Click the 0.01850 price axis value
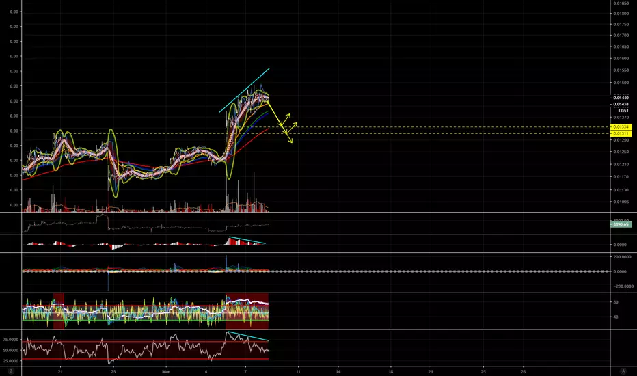Image resolution: width=637 pixels, height=376 pixels. tap(621, 3)
